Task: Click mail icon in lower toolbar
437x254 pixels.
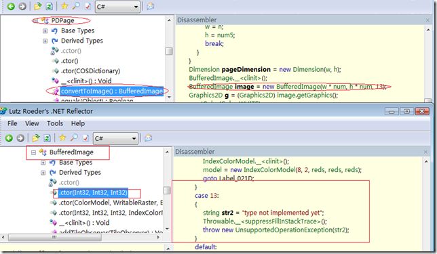Action: coord(149,138)
